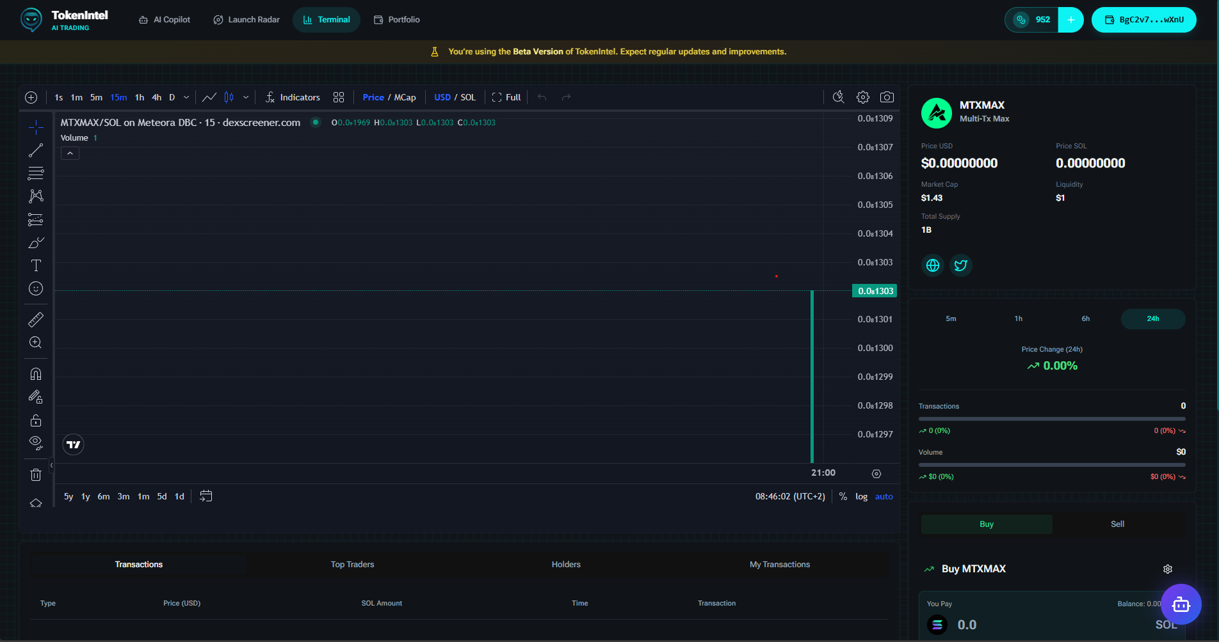Image resolution: width=1219 pixels, height=642 pixels.
Task: Toggle percent scale on the chart
Action: (843, 496)
